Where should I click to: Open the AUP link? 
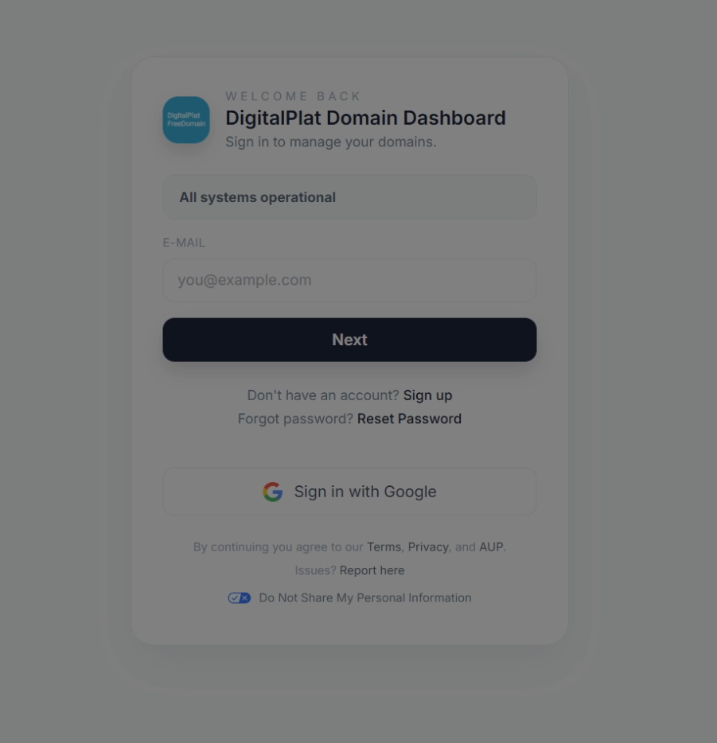click(x=491, y=547)
